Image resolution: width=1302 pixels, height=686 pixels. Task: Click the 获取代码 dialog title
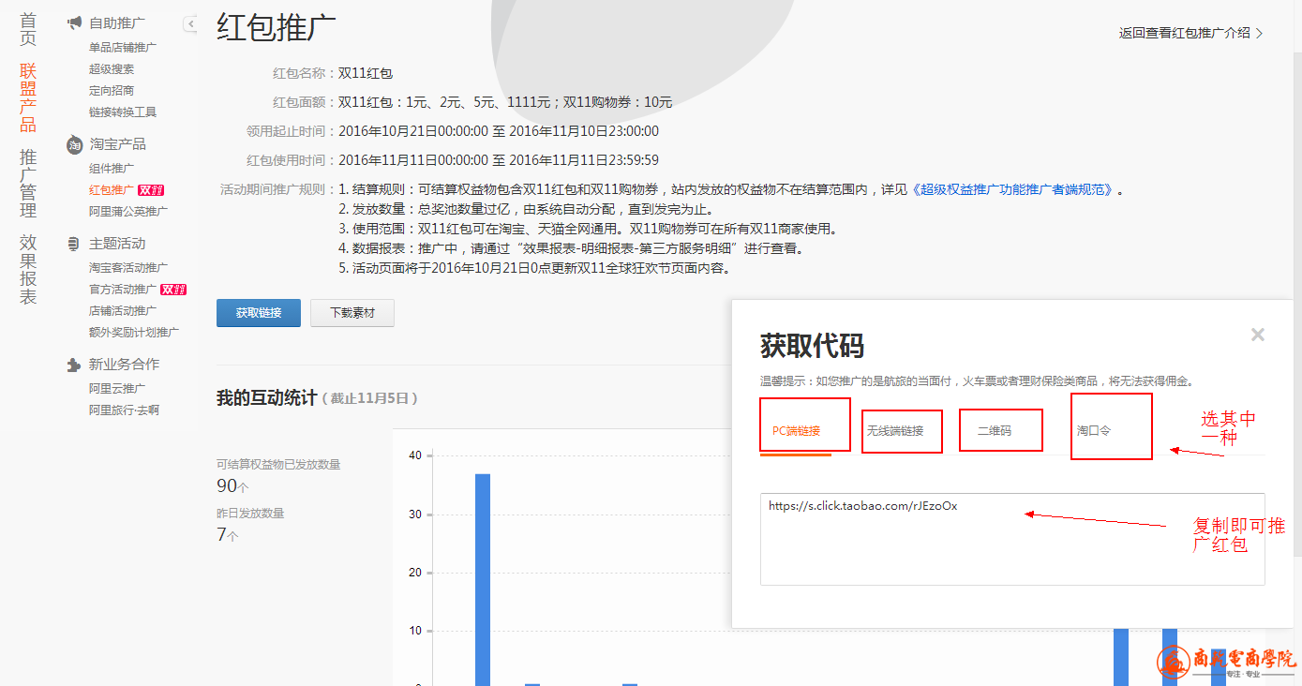(812, 346)
